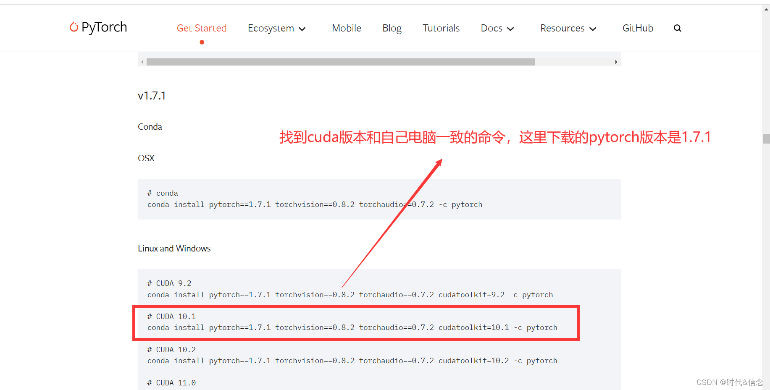Click the Linux and Windows heading
Screen dimensions: 770x390
point(174,249)
